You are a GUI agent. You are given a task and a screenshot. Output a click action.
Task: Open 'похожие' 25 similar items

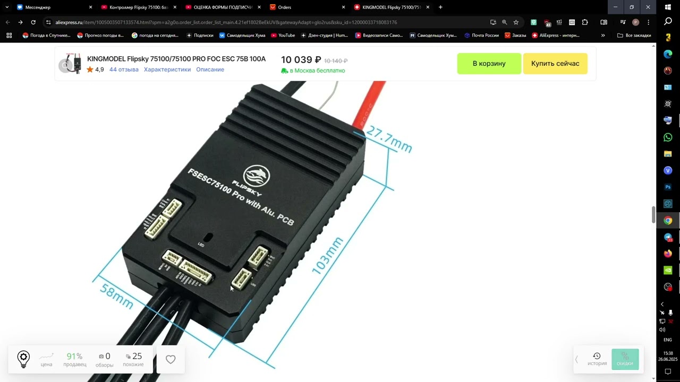(x=133, y=360)
